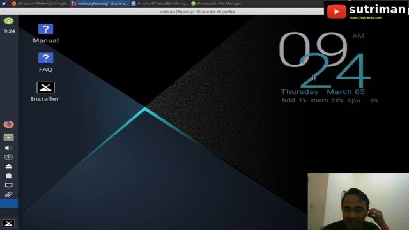This screenshot has height=230, width=409.
Task: Click the display monitor tray icon
Action: click(8, 185)
